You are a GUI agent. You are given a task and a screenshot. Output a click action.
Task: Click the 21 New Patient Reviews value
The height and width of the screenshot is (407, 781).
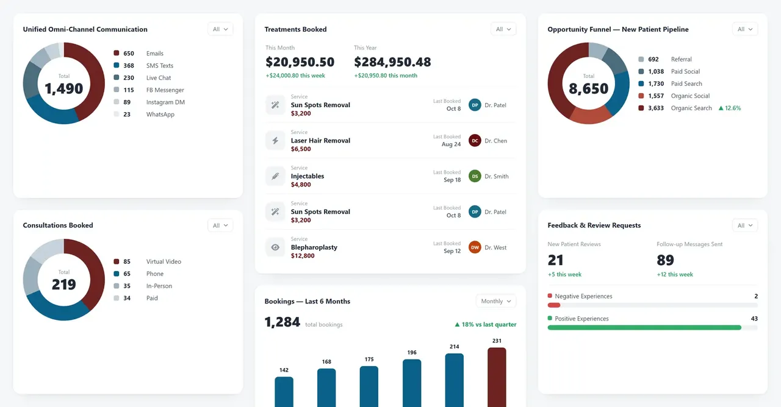pos(556,260)
